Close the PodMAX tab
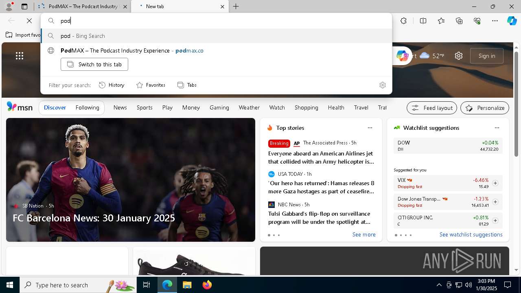Viewport: 521px width, 293px height. (x=125, y=7)
